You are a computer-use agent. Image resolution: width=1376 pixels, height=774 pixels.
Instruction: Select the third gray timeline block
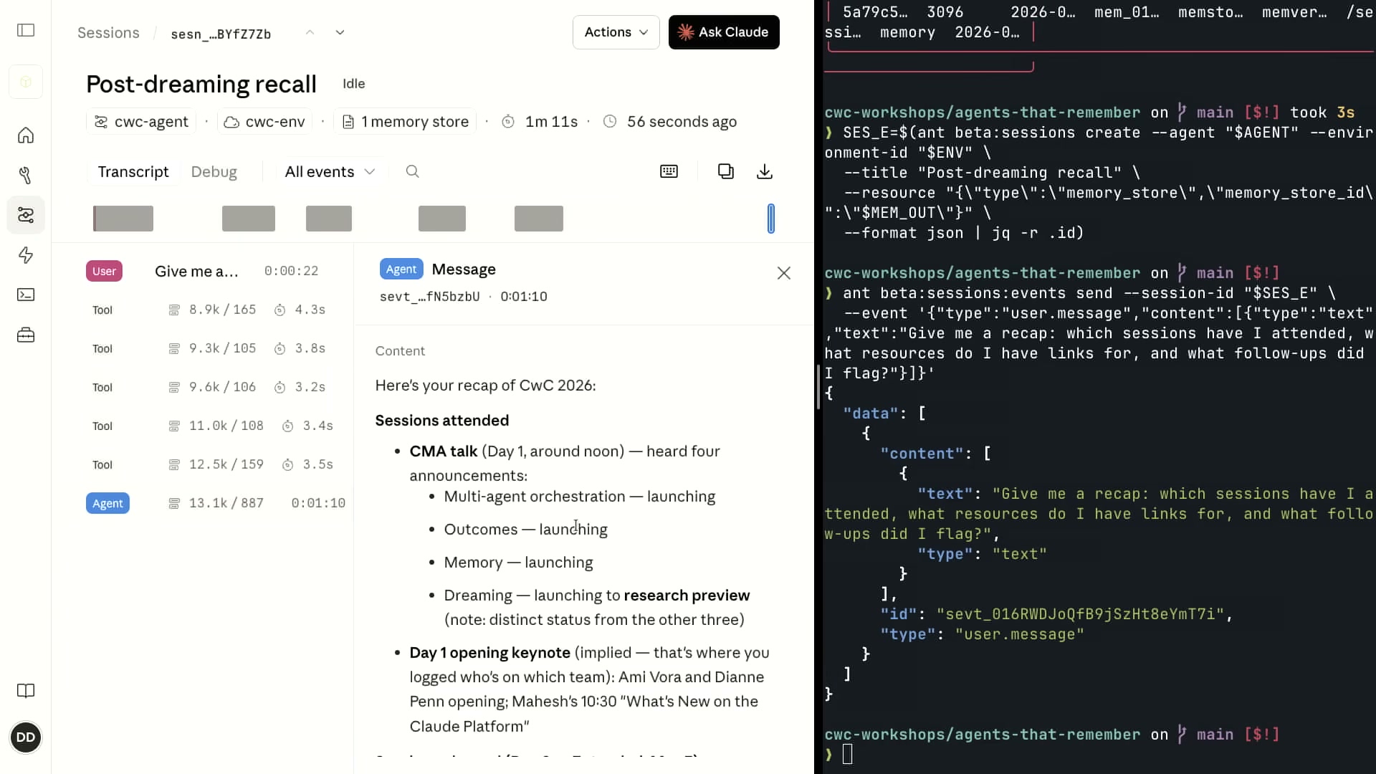coord(329,219)
